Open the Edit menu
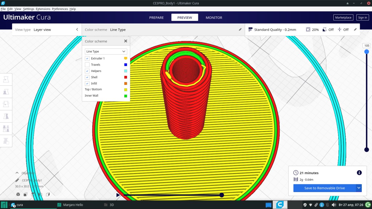 (10, 9)
